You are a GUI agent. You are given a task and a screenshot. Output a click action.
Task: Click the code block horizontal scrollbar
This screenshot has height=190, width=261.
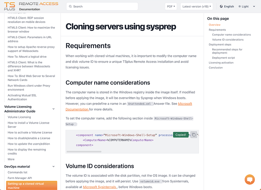click(84, 151)
